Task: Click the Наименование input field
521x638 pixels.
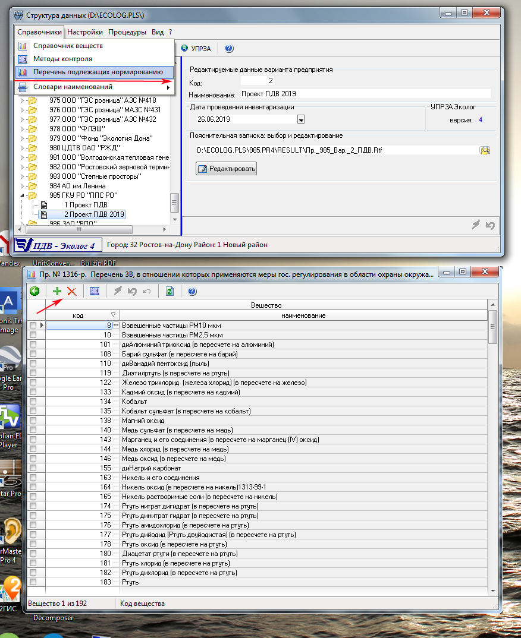Action: (x=364, y=94)
